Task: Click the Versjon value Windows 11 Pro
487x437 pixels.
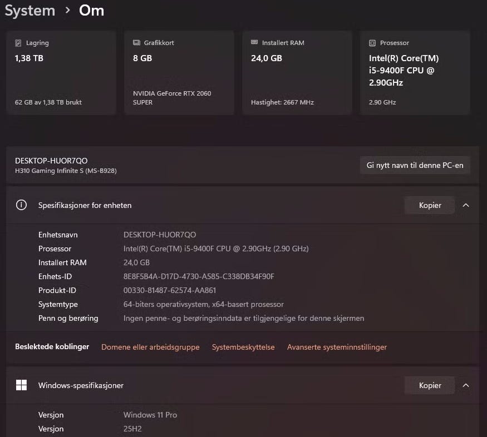Action: (x=150, y=415)
